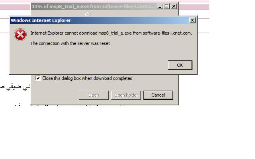
Task: Uncheck the close-dialog-when-complete checkbox
Action: 38,78
